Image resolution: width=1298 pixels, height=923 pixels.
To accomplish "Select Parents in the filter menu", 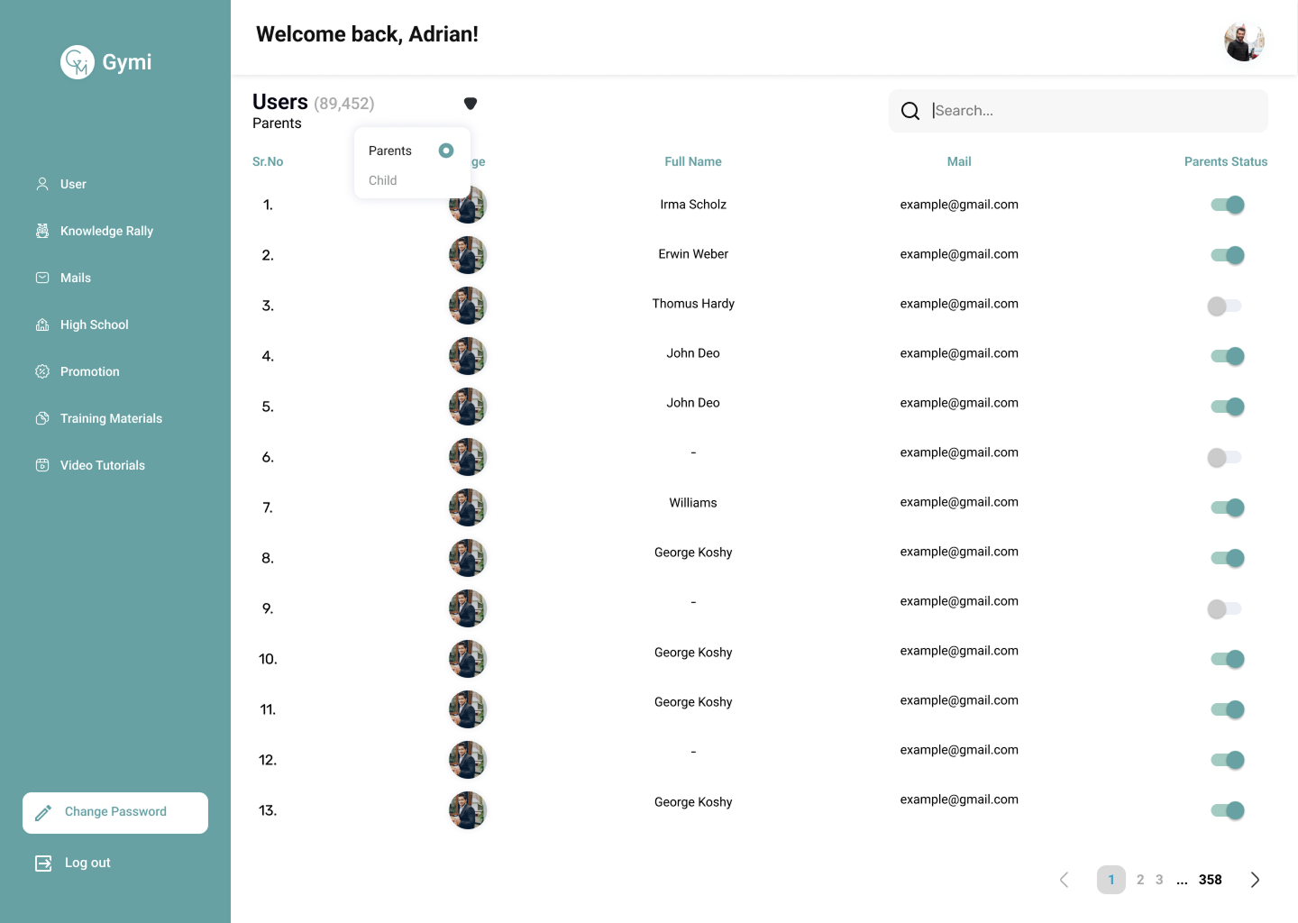I will point(389,151).
